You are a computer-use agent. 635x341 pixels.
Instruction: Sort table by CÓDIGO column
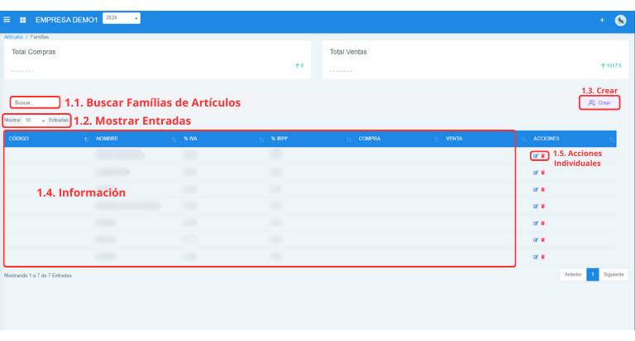[x=48, y=139]
